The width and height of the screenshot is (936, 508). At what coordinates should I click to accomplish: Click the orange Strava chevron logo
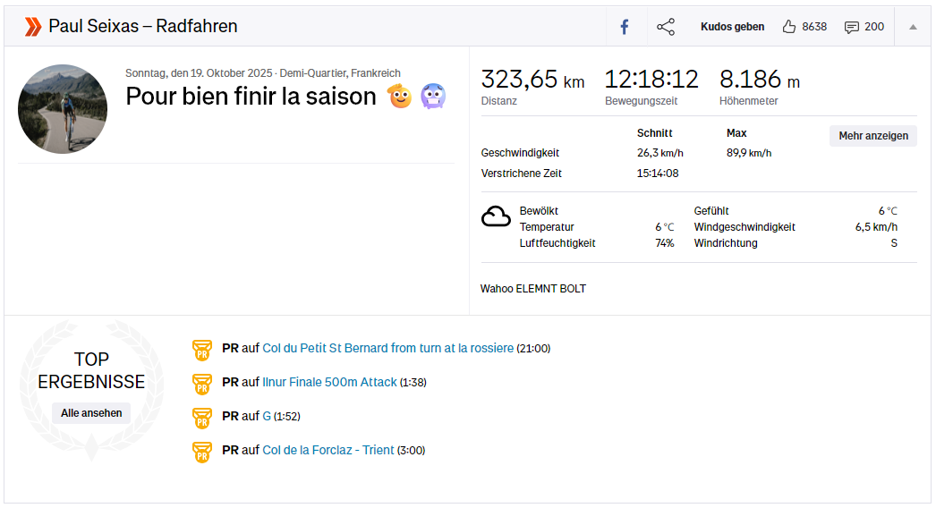(32, 27)
